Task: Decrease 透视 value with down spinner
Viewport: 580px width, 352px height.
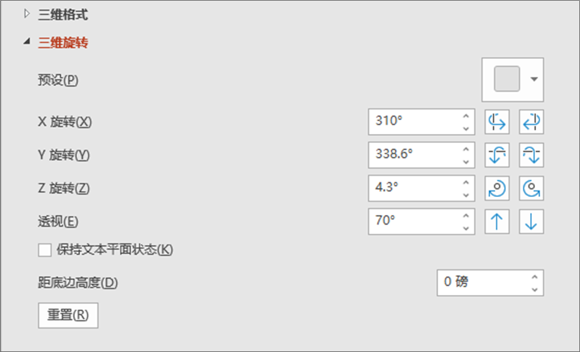Action: [x=466, y=228]
